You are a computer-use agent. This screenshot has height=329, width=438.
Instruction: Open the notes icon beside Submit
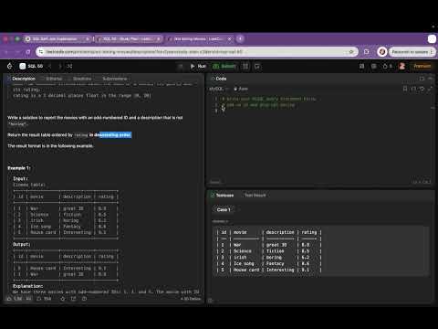tap(257, 66)
